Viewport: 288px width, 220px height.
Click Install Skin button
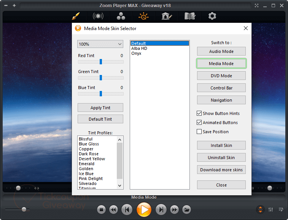click(221, 145)
